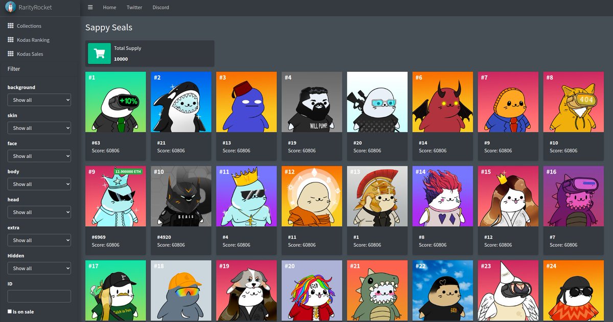The width and height of the screenshot is (613, 322).
Task: Navigate to the Home menu item
Action: coord(109,7)
